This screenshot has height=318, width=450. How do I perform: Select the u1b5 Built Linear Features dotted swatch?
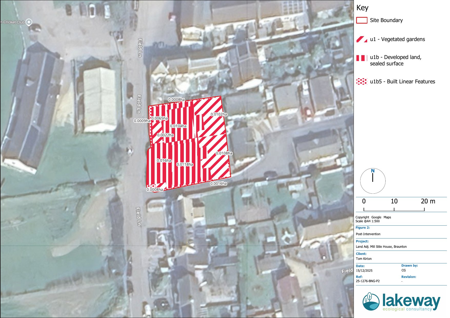362,82
